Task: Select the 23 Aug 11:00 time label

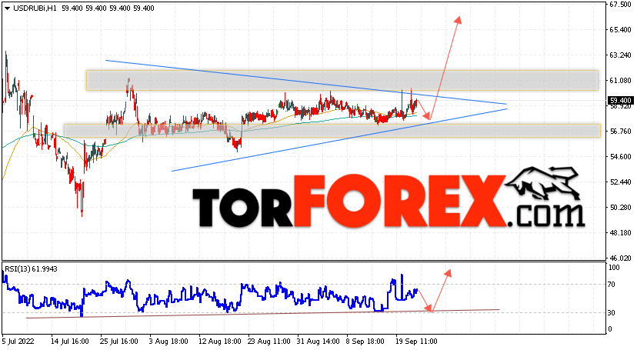Action: coord(268,341)
